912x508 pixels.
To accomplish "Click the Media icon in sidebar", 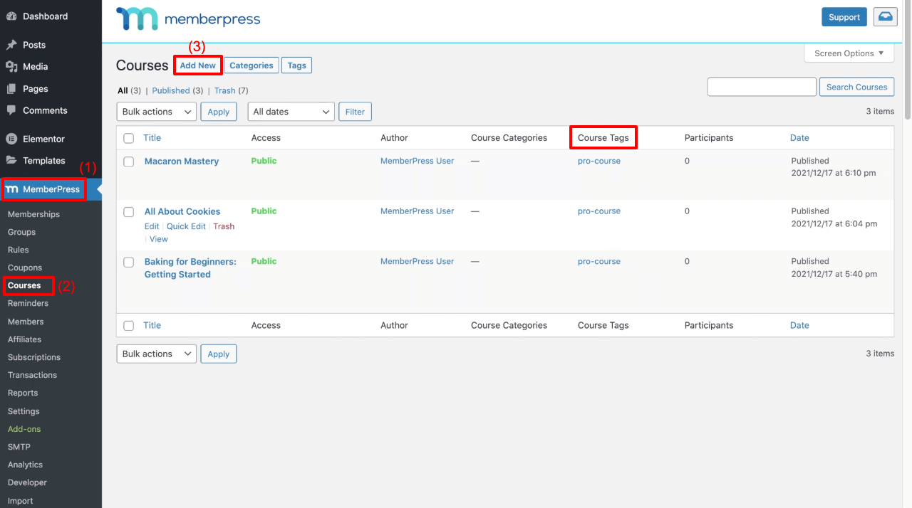I will (x=11, y=67).
